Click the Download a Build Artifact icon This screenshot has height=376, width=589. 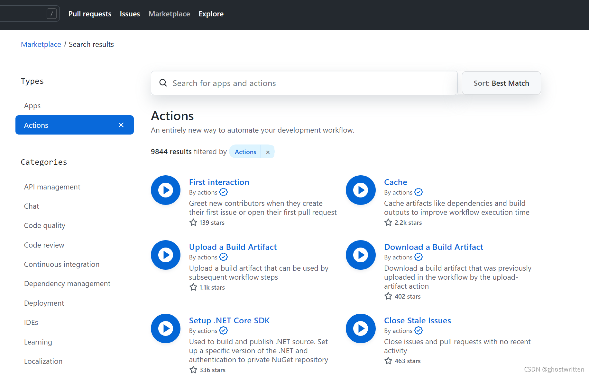(361, 255)
